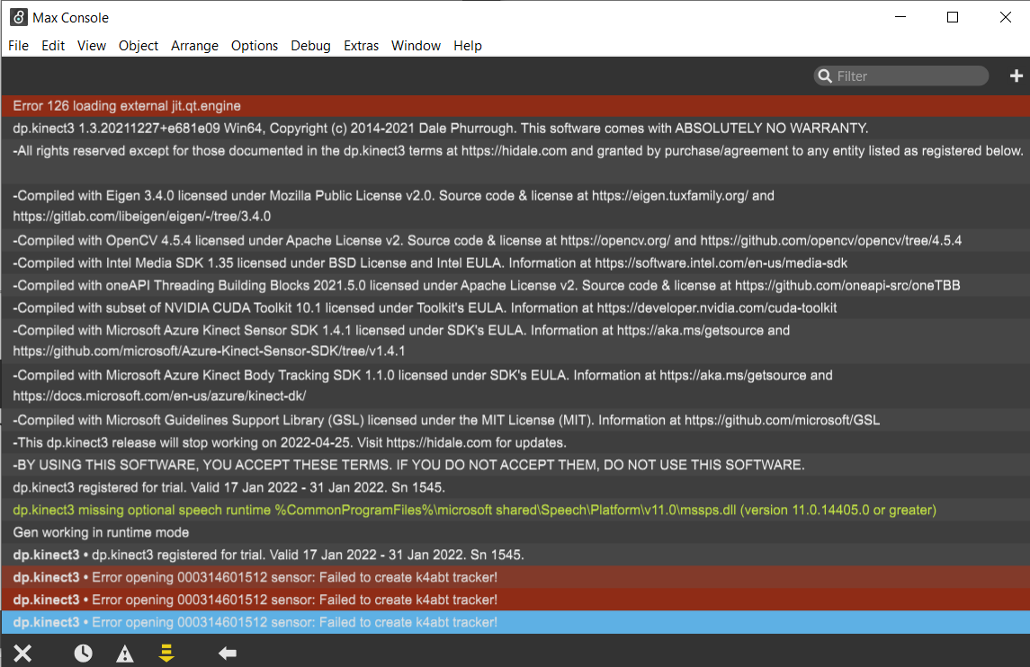The width and height of the screenshot is (1030, 667).
Task: Maximize the Max Console window
Action: (x=953, y=17)
